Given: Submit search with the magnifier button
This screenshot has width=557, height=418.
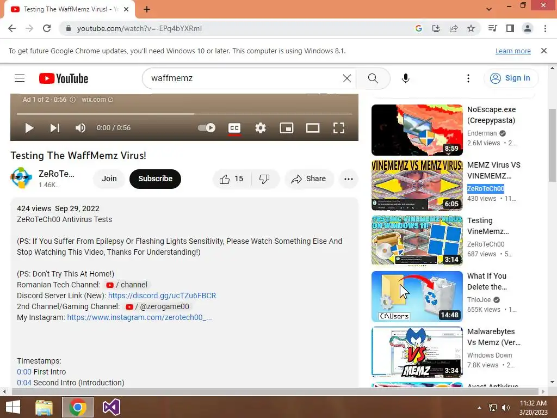Looking at the screenshot, I should click(x=373, y=78).
